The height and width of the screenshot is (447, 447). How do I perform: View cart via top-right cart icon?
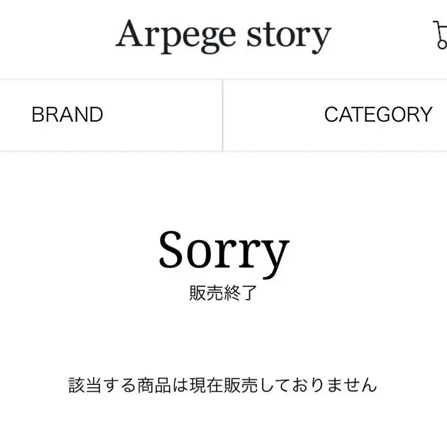pyautogui.click(x=440, y=34)
